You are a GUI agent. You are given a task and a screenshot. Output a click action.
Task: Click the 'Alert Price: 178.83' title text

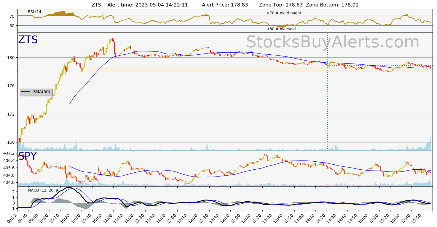[x=225, y=5]
